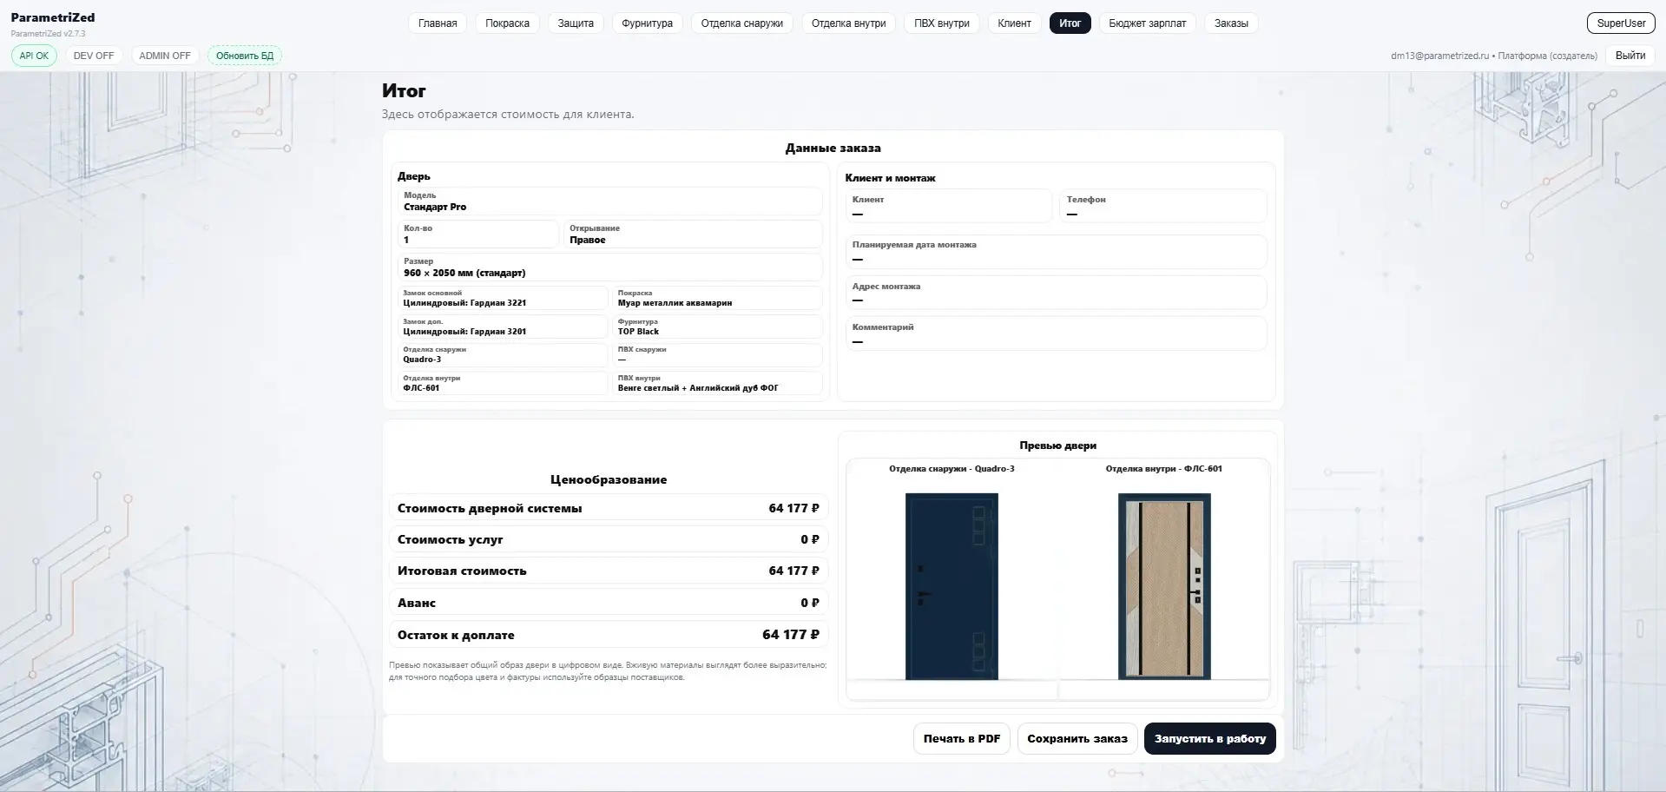Click Фурнитура TOP Black field
This screenshot has height=792, width=1666.
click(717, 327)
